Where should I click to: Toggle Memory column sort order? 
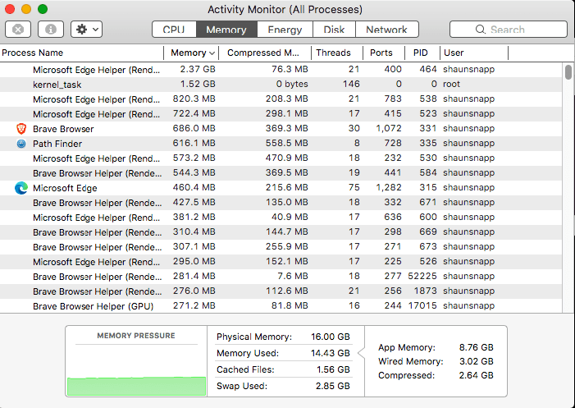[191, 53]
